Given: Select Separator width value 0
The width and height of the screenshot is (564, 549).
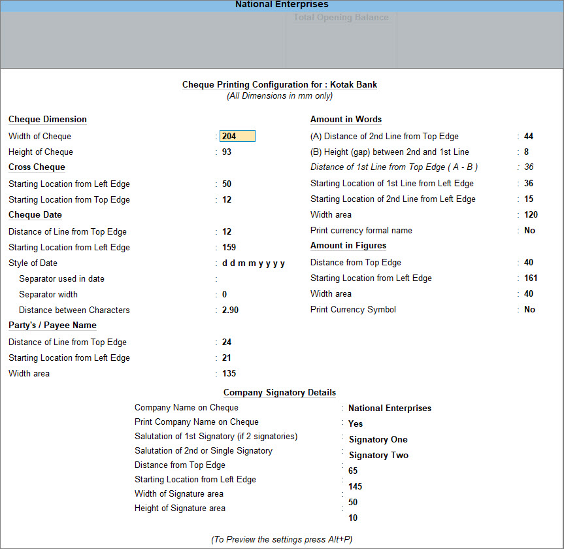Looking at the screenshot, I should [x=224, y=295].
